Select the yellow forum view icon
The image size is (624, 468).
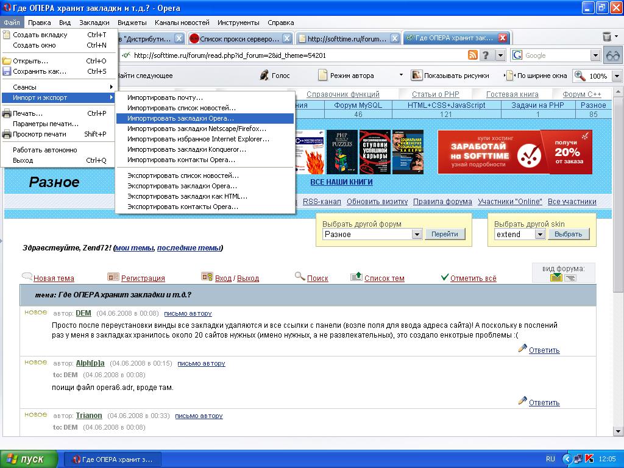click(556, 277)
